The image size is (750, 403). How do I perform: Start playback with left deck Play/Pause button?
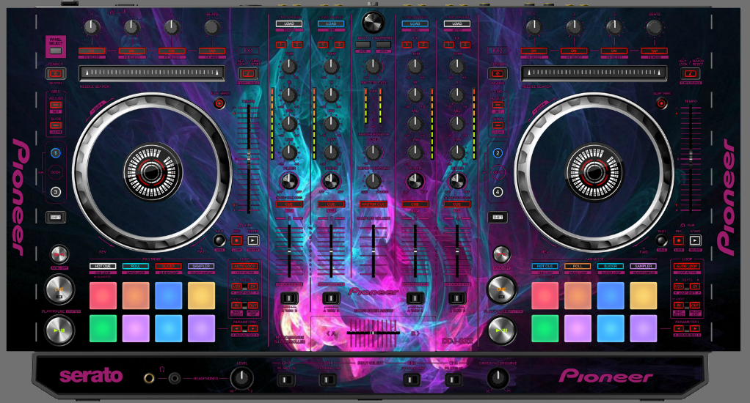tap(59, 330)
